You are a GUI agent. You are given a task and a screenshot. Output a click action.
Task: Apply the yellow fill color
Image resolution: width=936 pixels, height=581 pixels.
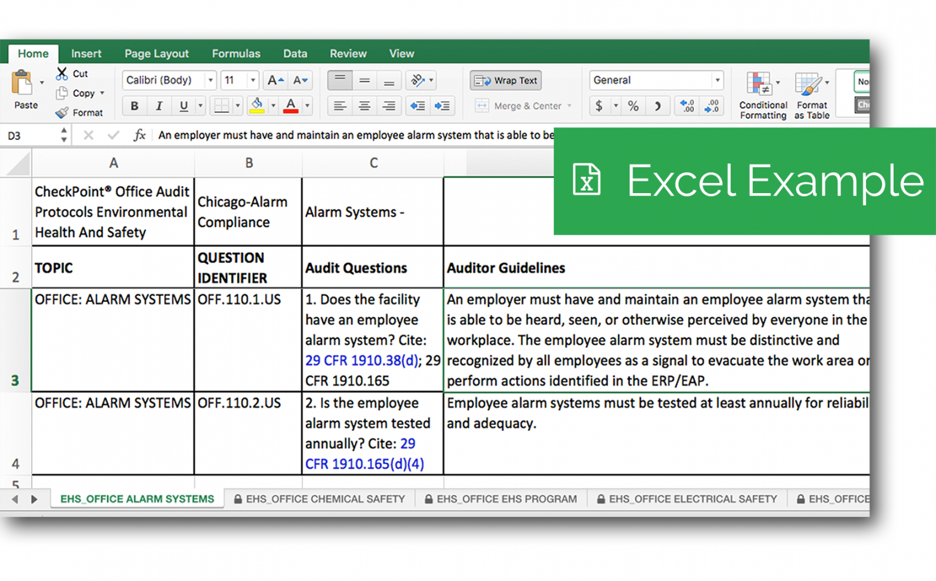click(x=257, y=106)
